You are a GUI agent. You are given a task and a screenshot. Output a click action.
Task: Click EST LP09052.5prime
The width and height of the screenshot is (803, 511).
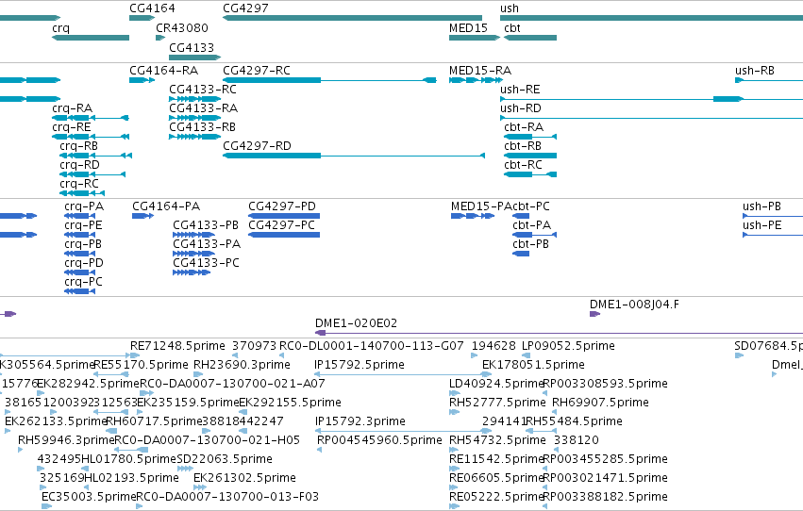[526, 355]
